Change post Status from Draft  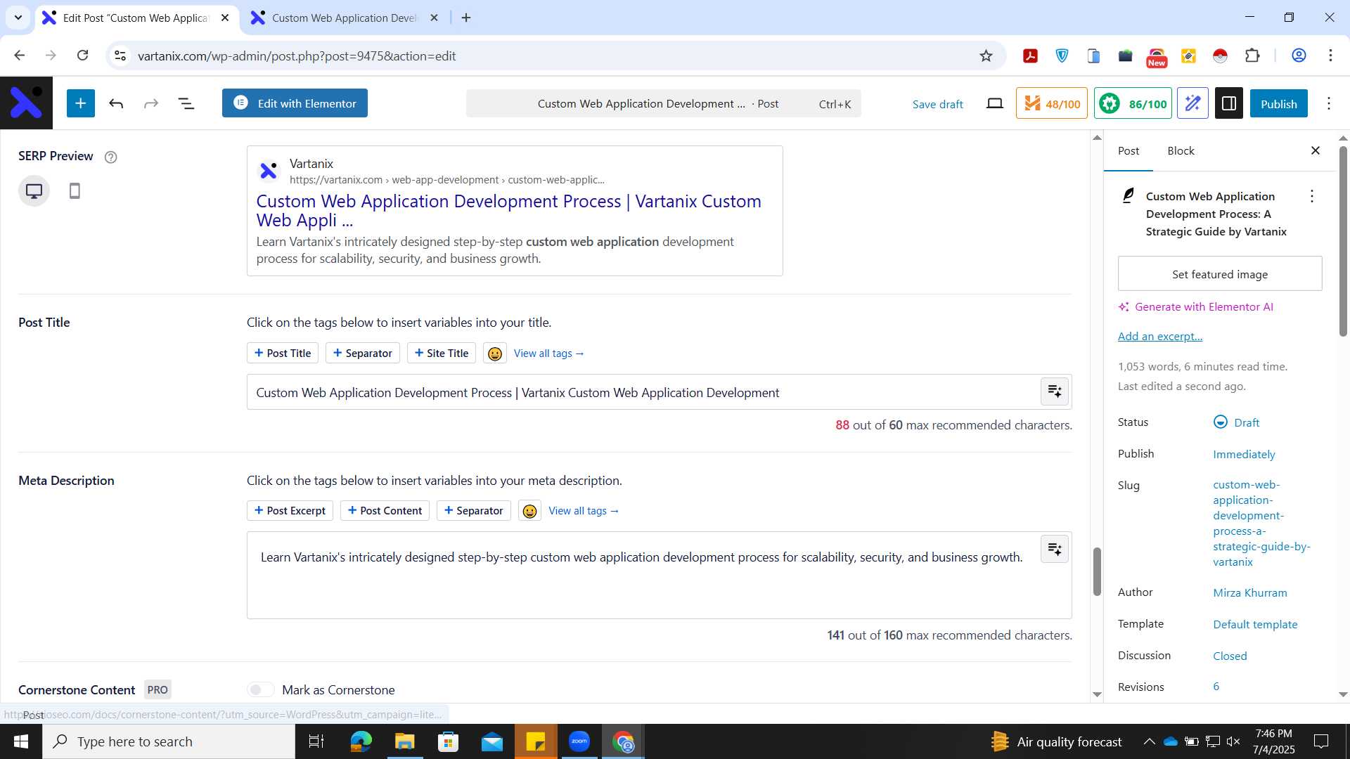pos(1236,422)
